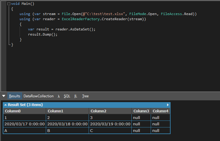Open the DataRowCollection tab
This screenshot has height=141, width=220.
tap(39, 96)
